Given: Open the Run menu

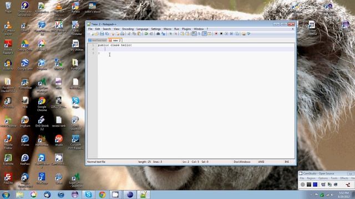Looking at the screenshot, I should tap(176, 29).
